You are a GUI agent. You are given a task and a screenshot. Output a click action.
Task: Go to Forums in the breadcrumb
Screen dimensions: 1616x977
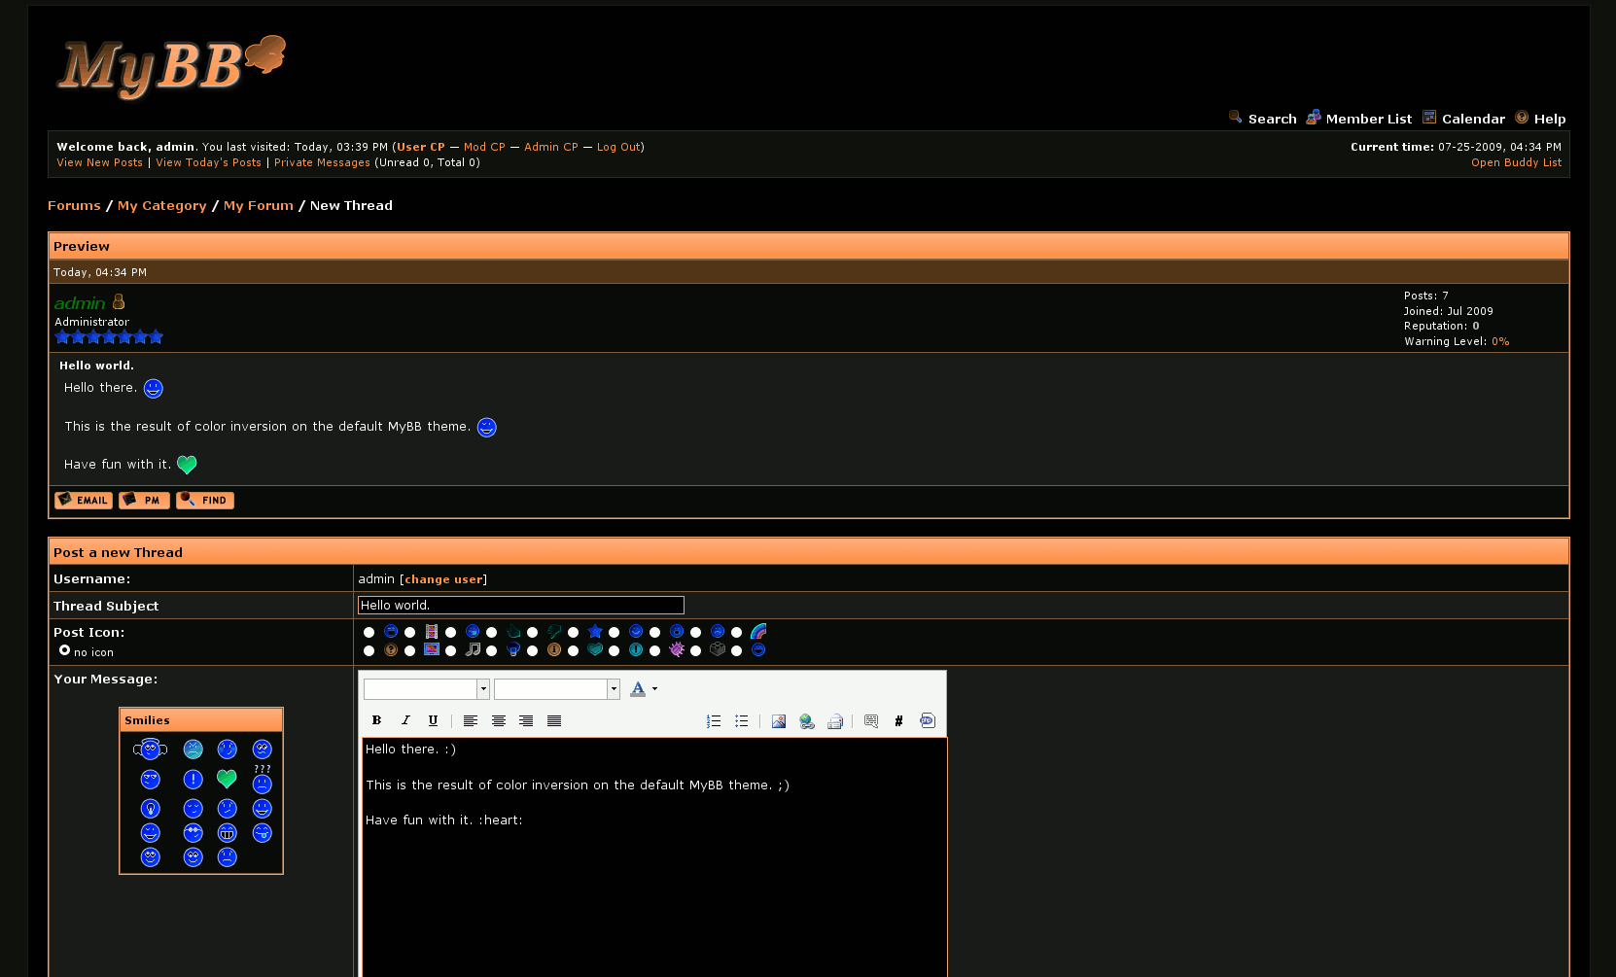click(74, 206)
